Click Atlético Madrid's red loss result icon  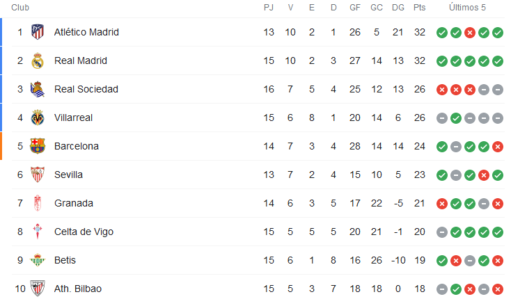[470, 33]
